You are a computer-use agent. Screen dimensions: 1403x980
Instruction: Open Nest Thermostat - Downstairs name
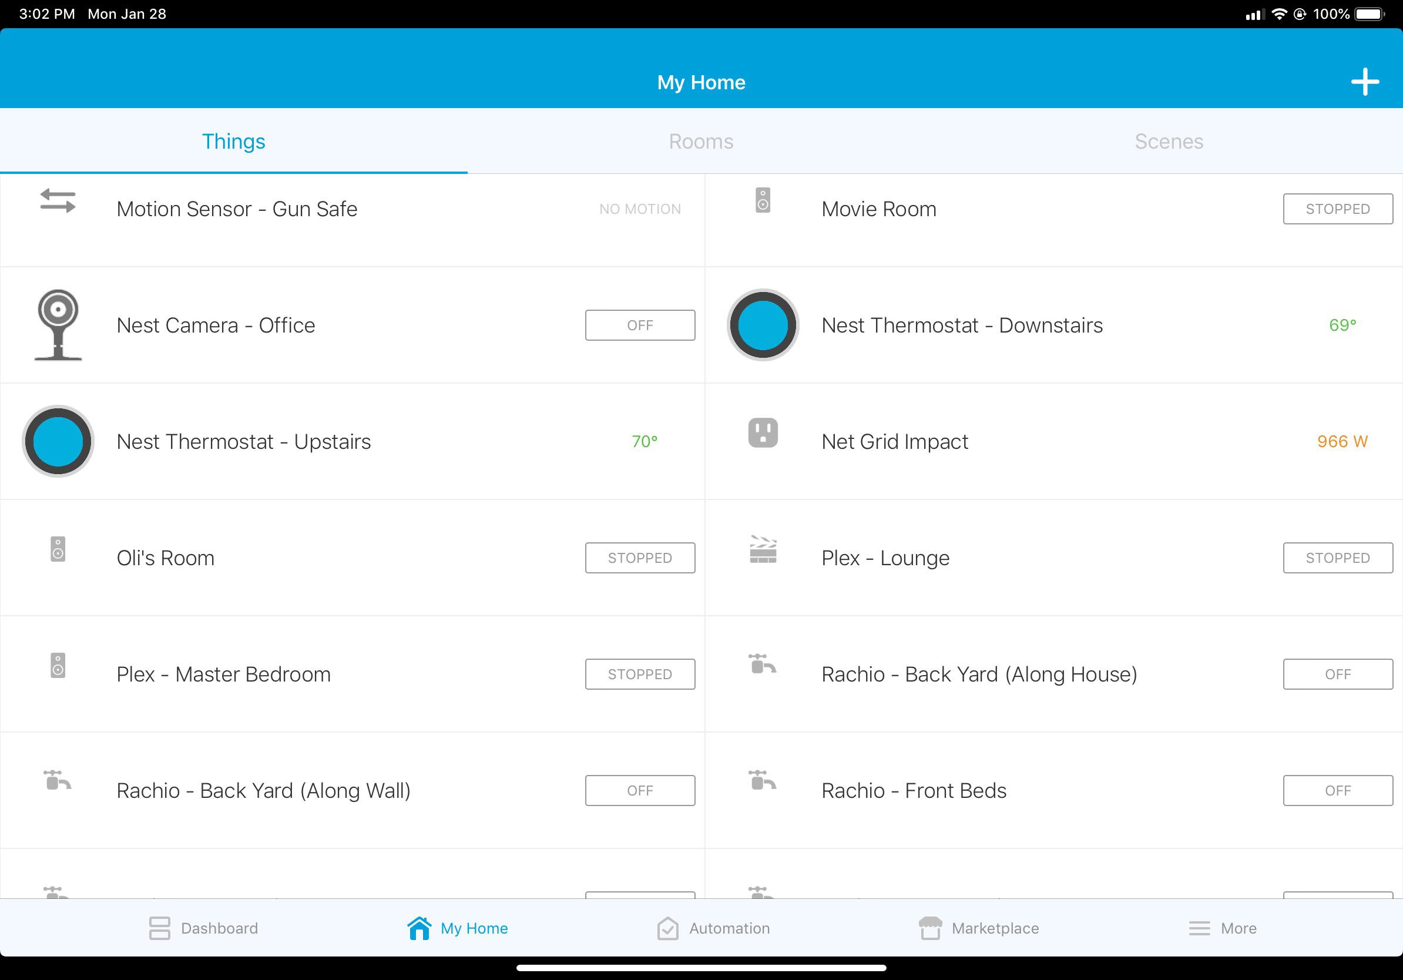pos(962,325)
